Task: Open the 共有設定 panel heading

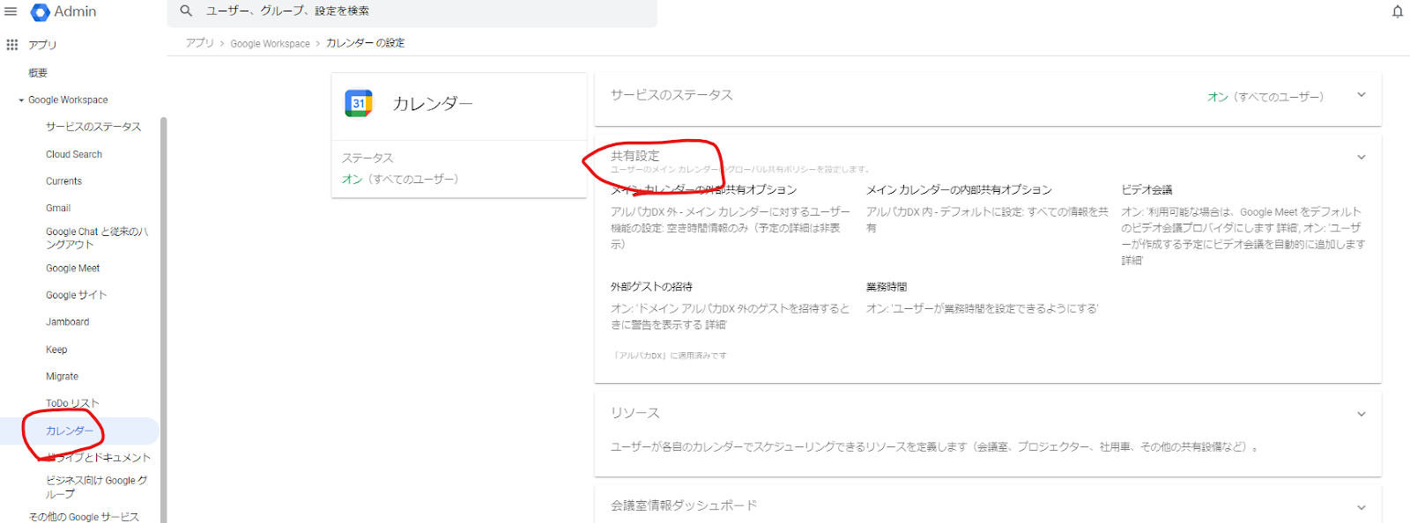Action: pyautogui.click(x=634, y=156)
